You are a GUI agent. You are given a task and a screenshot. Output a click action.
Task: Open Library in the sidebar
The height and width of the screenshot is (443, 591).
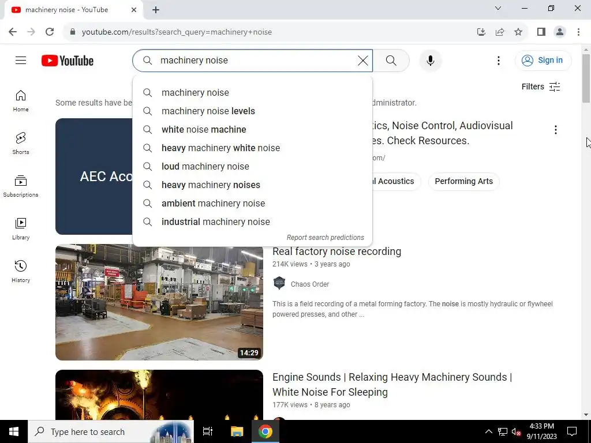tap(21, 228)
